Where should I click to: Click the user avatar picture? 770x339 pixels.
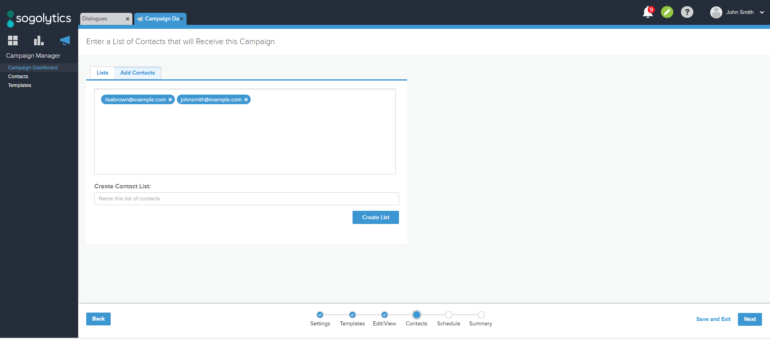[716, 12]
